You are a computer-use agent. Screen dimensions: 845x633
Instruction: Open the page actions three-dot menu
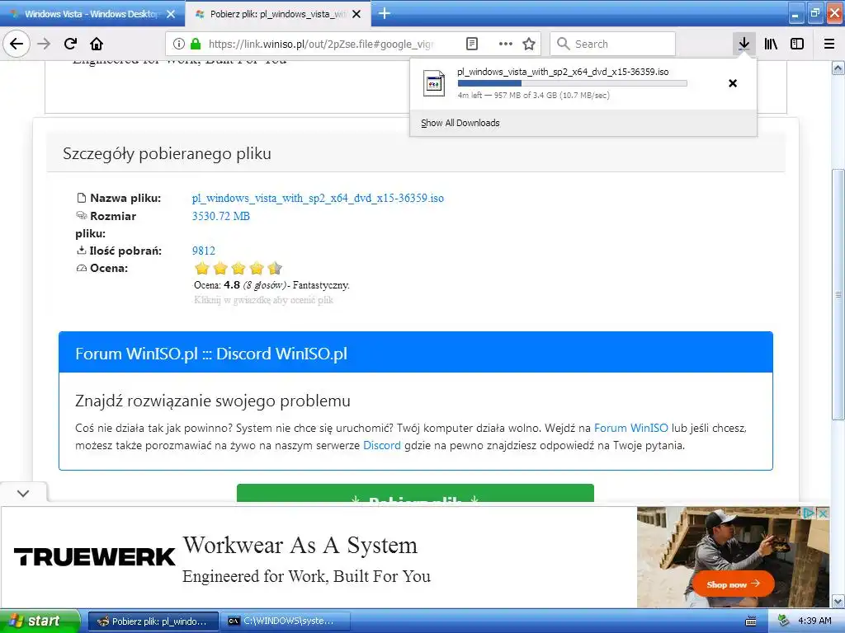pos(506,44)
